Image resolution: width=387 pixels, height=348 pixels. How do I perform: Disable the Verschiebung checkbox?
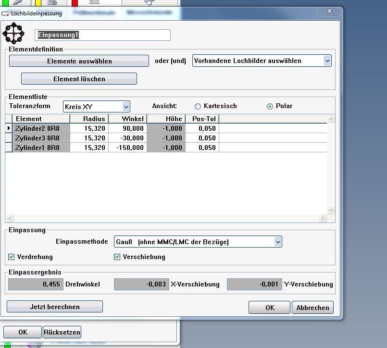pos(117,257)
